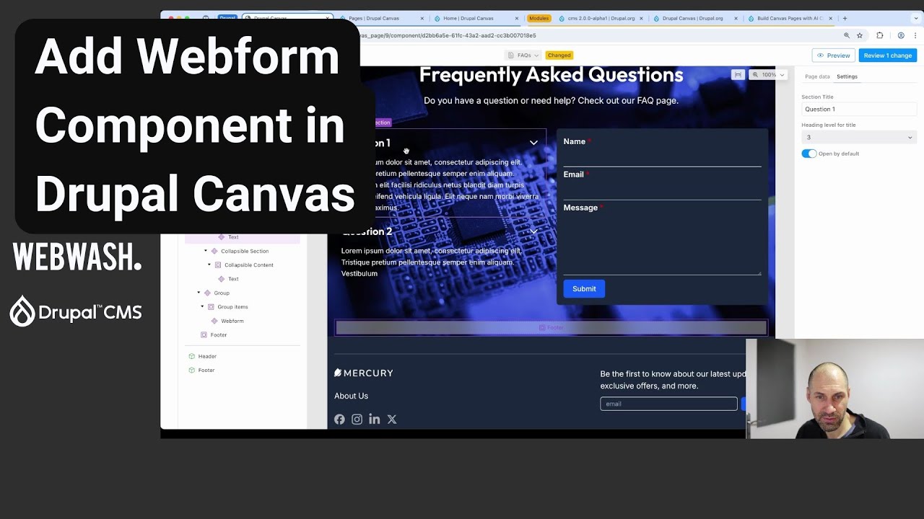Collapse the Group tree node arrow
Image resolution: width=924 pixels, height=519 pixels.
tap(199, 293)
